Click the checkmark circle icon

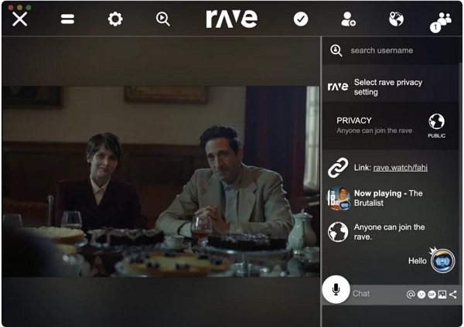301,19
